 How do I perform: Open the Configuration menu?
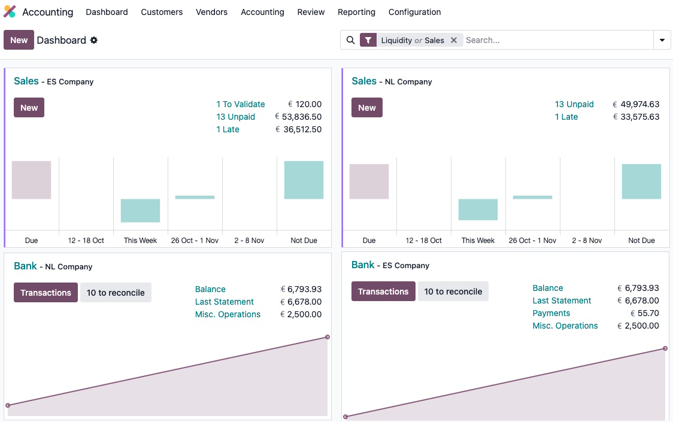point(414,12)
